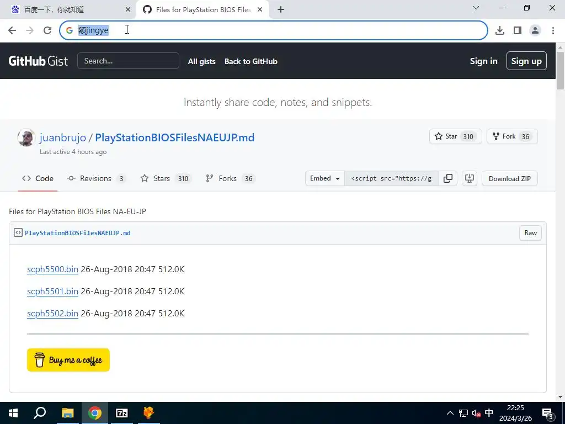565x424 pixels.
Task: Go Back to GitHub
Action: [251, 61]
